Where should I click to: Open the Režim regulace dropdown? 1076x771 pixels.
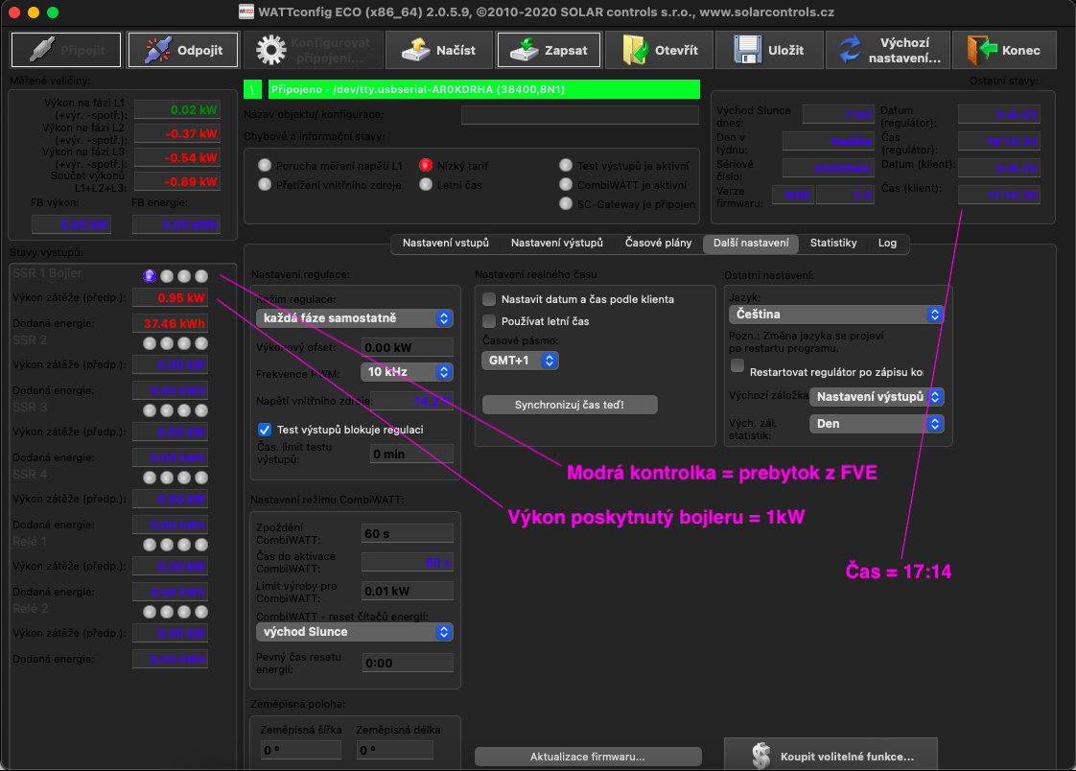click(x=354, y=318)
